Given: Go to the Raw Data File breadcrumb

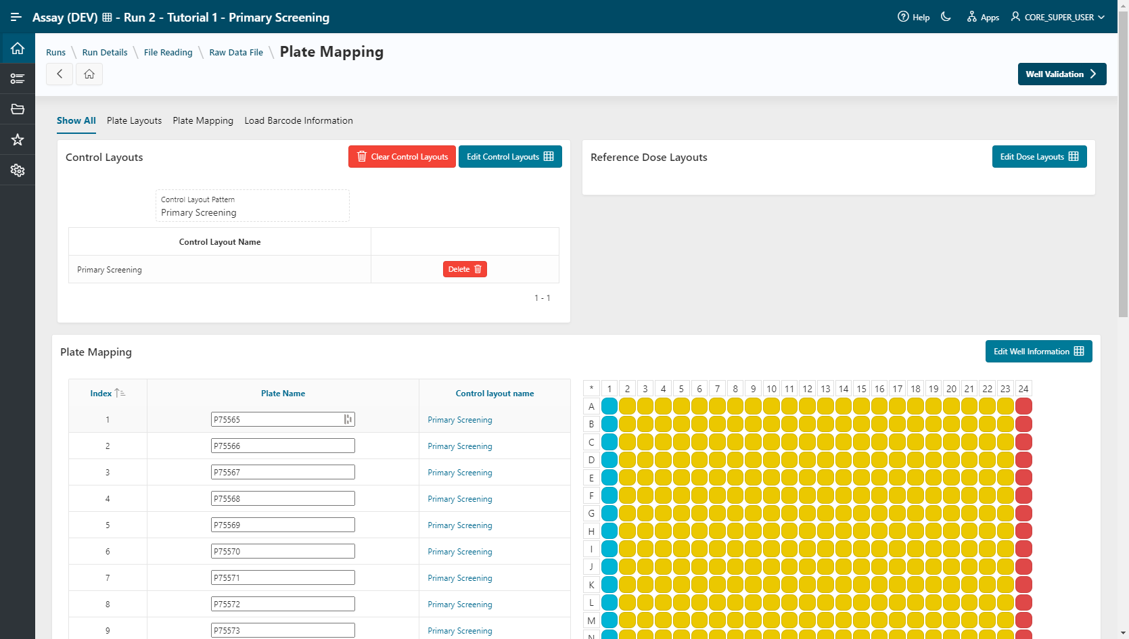Looking at the screenshot, I should coord(236,52).
